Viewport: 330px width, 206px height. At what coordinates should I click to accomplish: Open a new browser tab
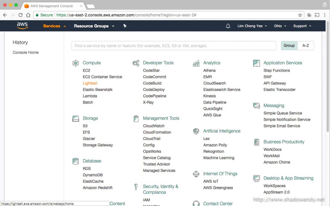pos(91,6)
